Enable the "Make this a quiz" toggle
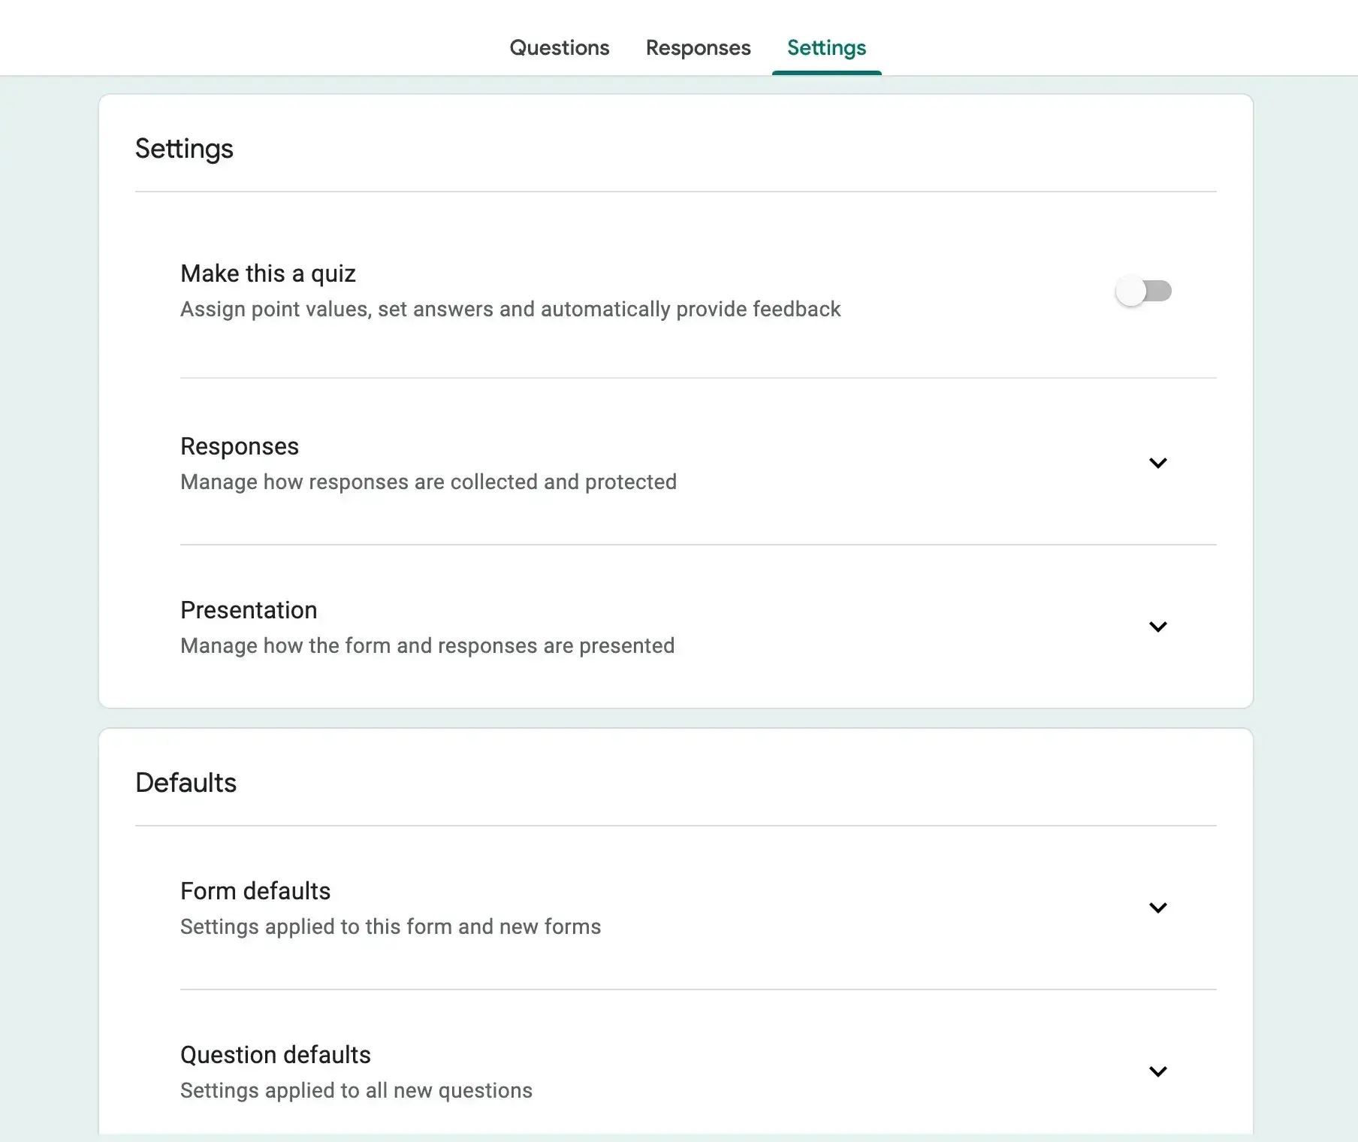 click(1144, 292)
